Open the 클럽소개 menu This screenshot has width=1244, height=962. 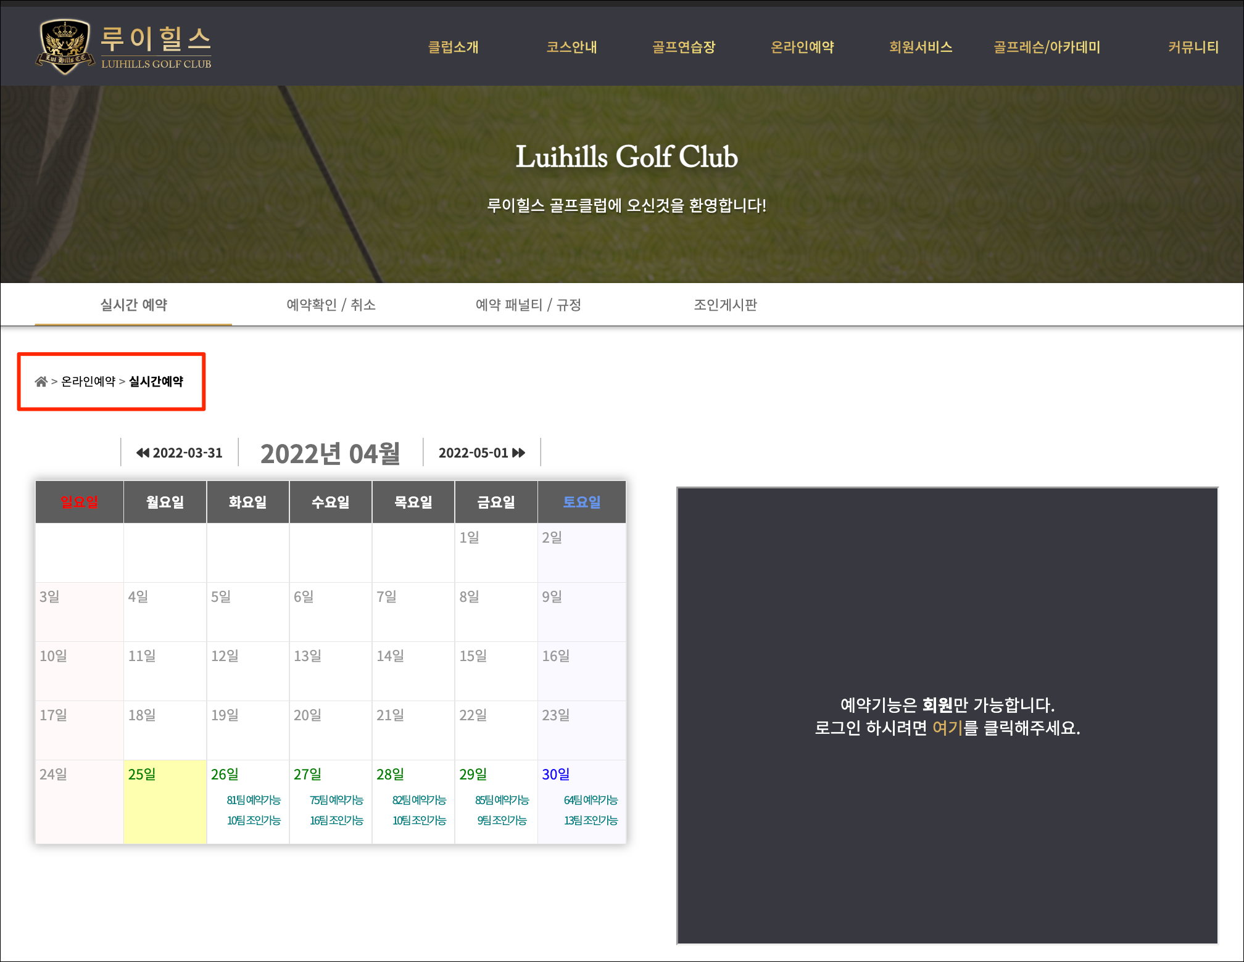[453, 47]
